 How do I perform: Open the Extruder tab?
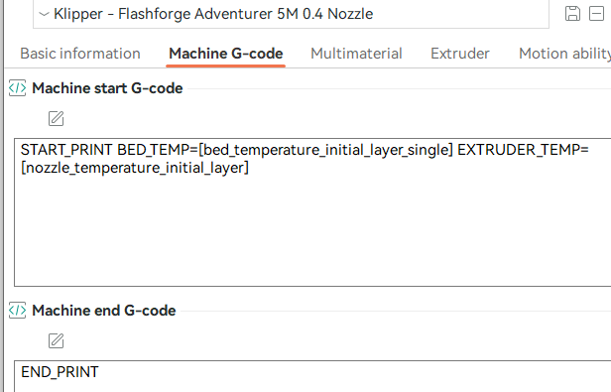point(460,54)
